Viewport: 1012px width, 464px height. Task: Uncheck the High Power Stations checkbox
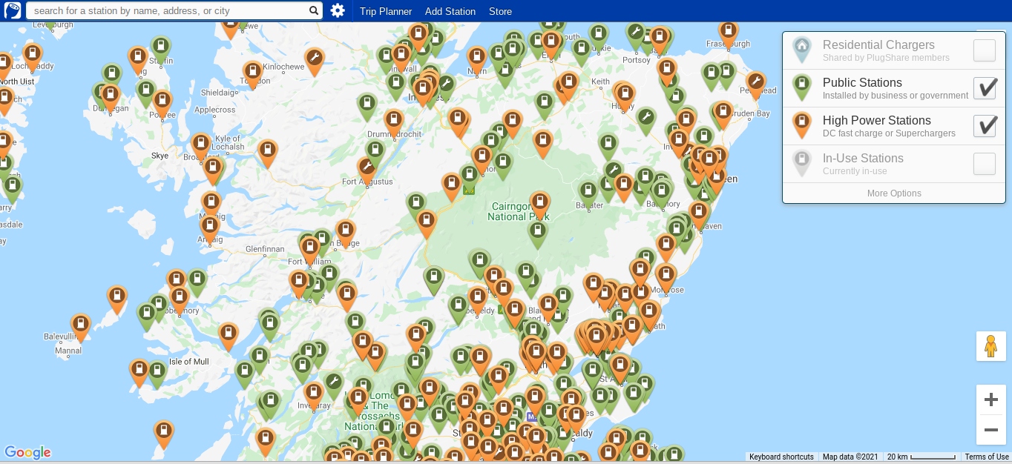point(985,126)
